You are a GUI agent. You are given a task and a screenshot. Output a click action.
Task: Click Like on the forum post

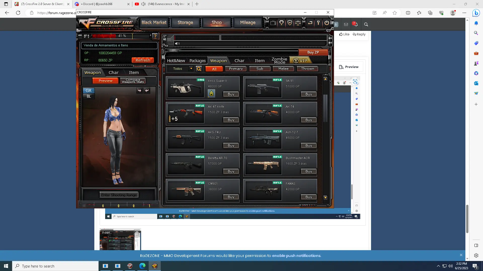pos(344,34)
